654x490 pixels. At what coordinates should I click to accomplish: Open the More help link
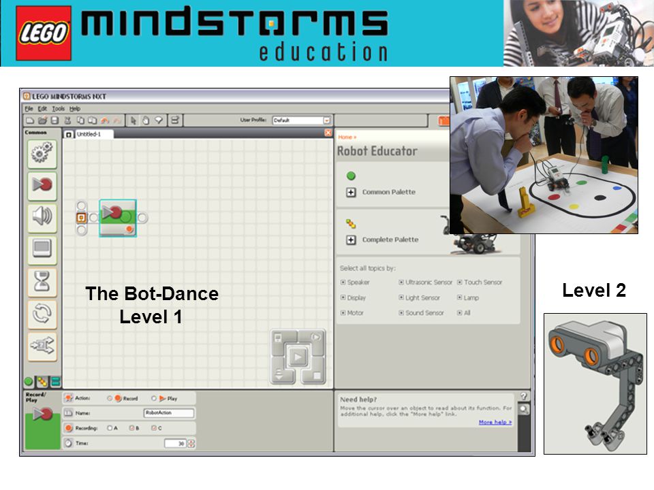[x=495, y=423]
